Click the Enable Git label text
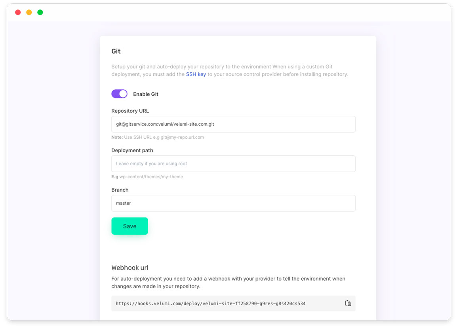This screenshot has width=457, height=328. click(145, 94)
